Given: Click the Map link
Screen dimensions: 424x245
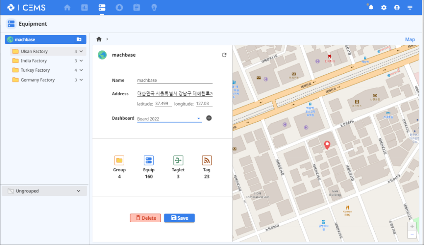Looking at the screenshot, I should point(410,40).
